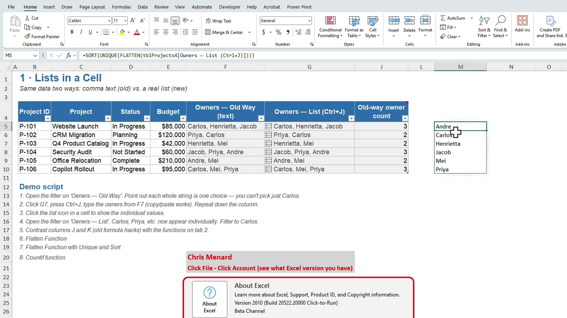Open the Orientation text angle icon
The width and height of the screenshot is (567, 318).
tap(185, 20)
